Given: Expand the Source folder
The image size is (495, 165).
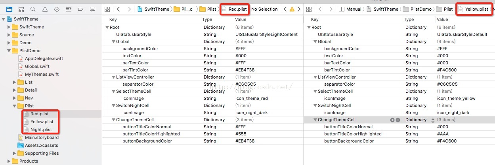Looking at the screenshot, I should pos(9,35).
